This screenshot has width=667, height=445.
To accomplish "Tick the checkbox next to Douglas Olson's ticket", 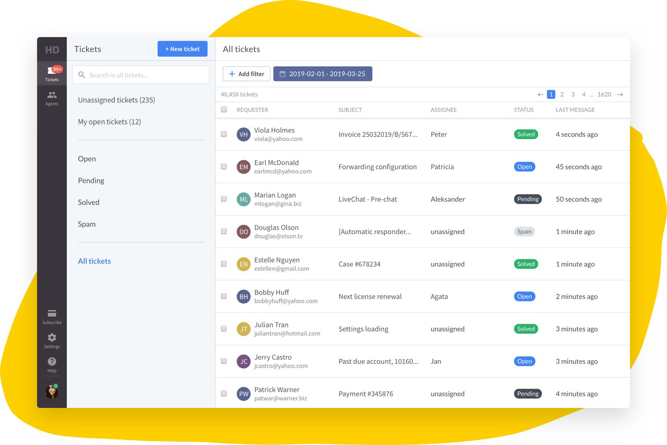I will click(x=224, y=231).
